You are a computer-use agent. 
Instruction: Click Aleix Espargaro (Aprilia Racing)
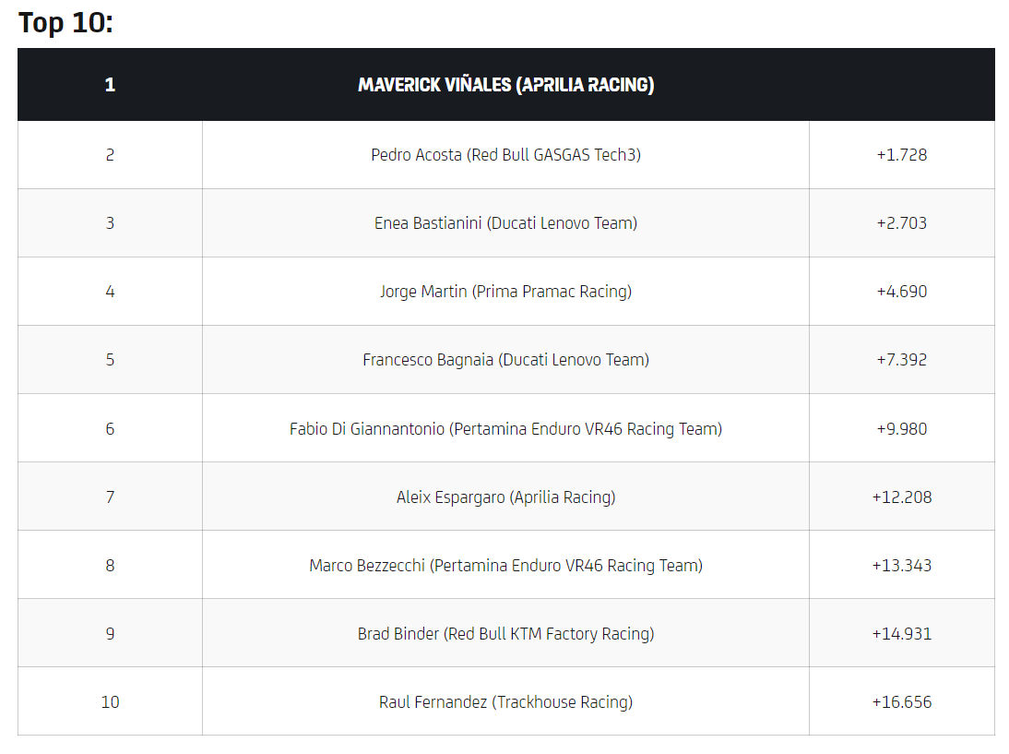(505, 497)
